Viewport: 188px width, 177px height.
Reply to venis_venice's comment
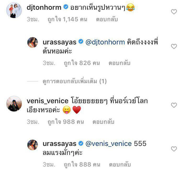click(103, 122)
